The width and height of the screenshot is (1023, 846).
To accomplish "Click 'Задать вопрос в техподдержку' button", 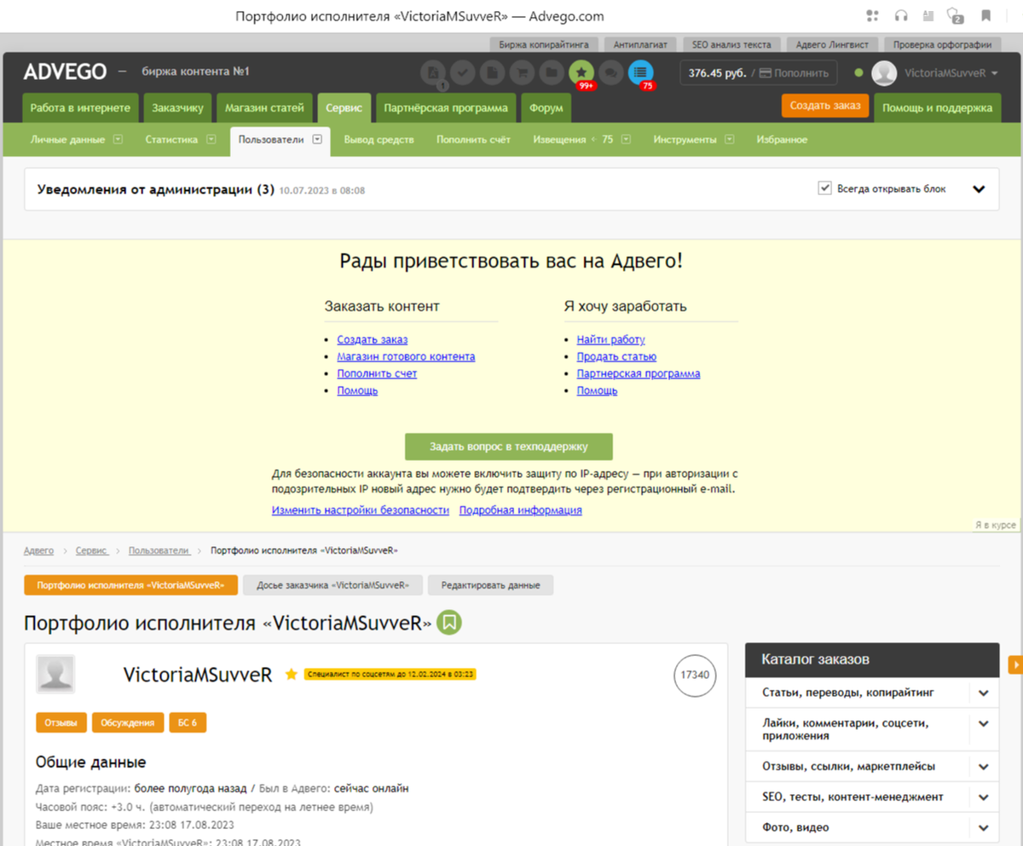I will [509, 446].
